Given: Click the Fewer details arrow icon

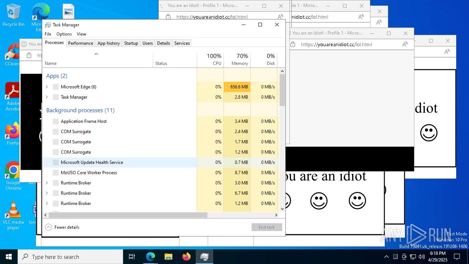Looking at the screenshot, I should (x=48, y=227).
